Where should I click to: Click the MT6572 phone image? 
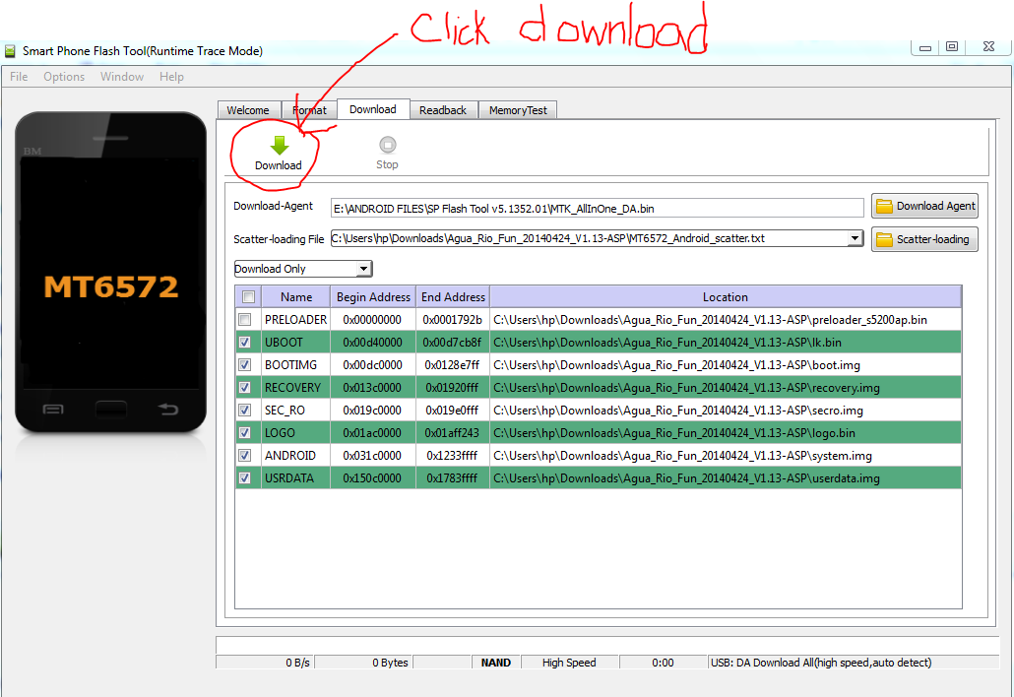pyautogui.click(x=110, y=273)
